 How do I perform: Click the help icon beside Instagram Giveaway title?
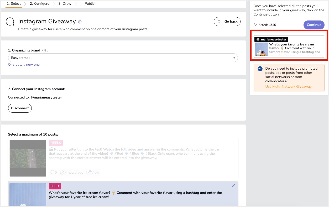80,22
